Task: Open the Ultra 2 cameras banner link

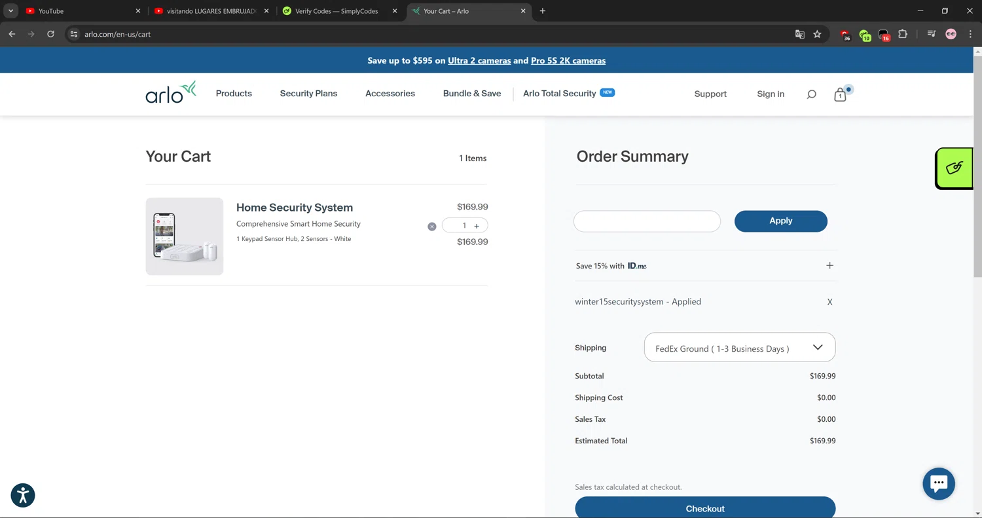Action: pos(479,61)
